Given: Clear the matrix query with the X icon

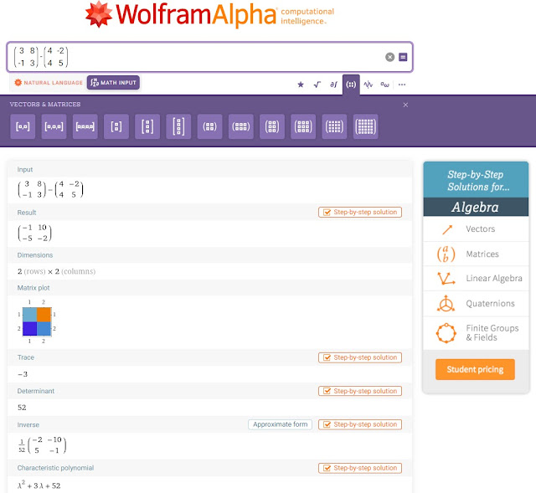Looking at the screenshot, I should (389, 57).
